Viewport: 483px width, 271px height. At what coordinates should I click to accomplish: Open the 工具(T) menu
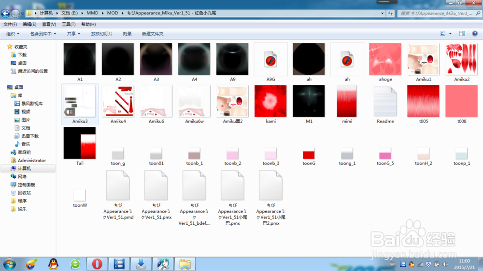69,24
